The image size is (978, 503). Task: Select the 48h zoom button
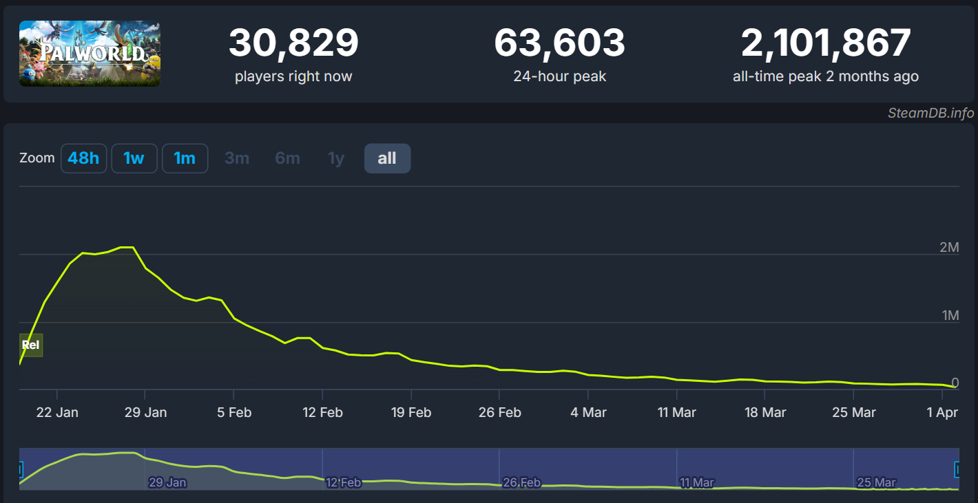click(x=83, y=158)
